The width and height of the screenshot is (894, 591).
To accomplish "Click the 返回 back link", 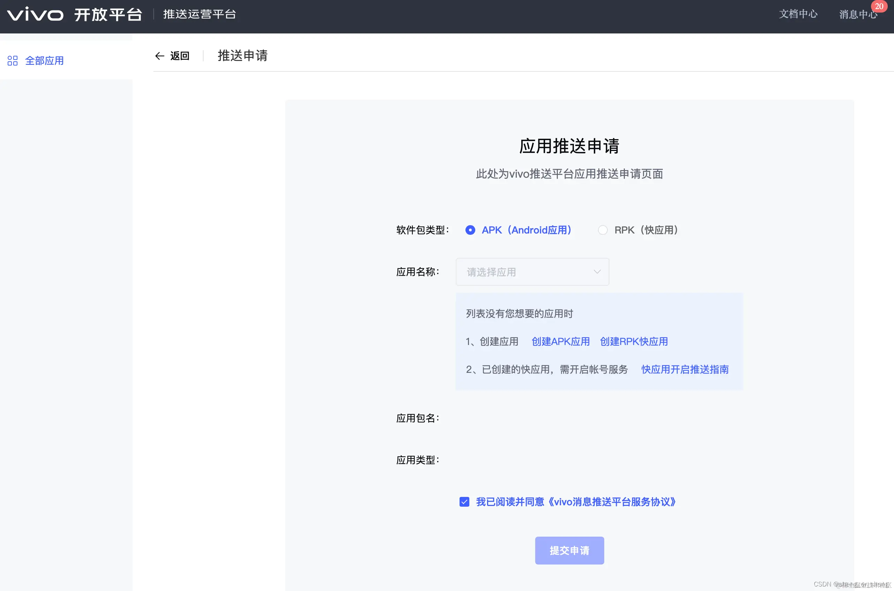I will (180, 56).
